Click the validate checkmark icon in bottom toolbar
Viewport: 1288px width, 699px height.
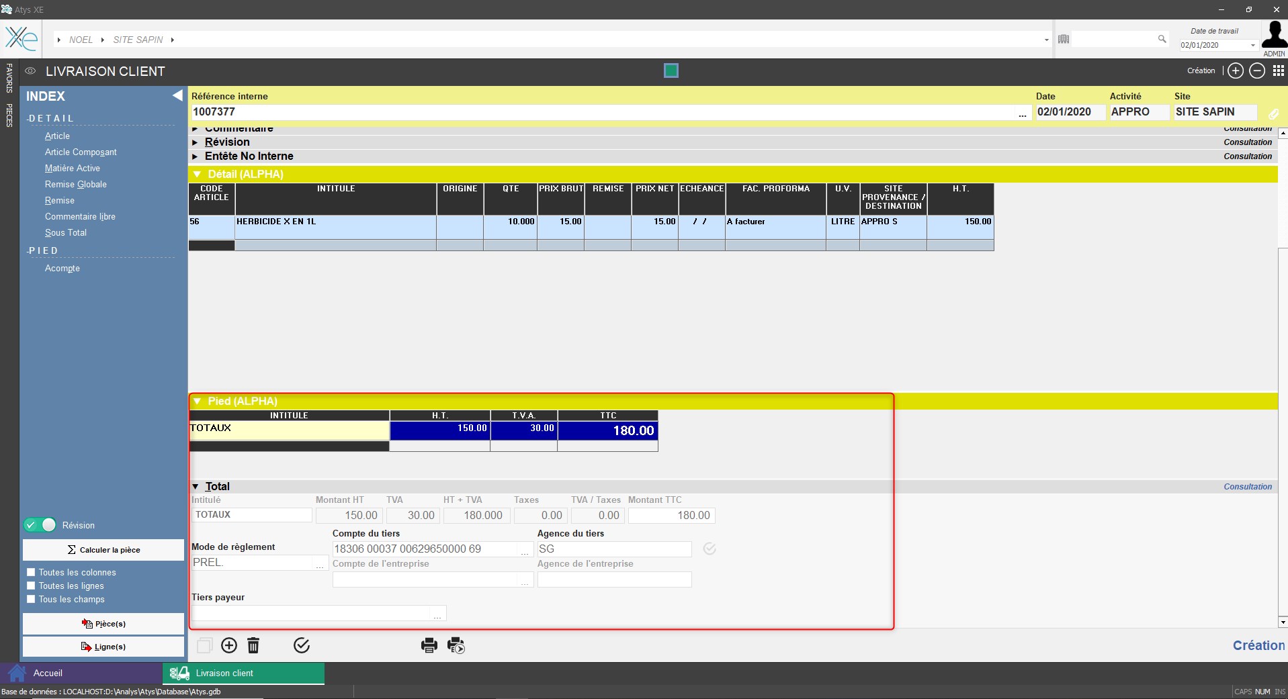pos(302,646)
